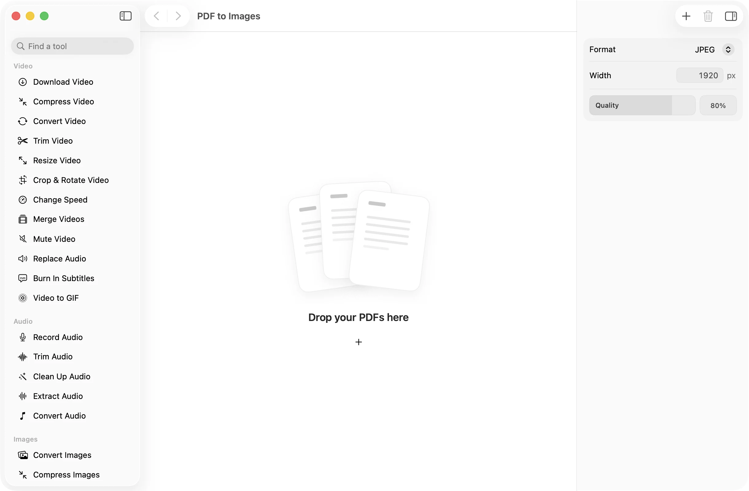Screen dimensions: 749x491
Task: Click the Trim Audio waveform icon
Action: pyautogui.click(x=23, y=357)
